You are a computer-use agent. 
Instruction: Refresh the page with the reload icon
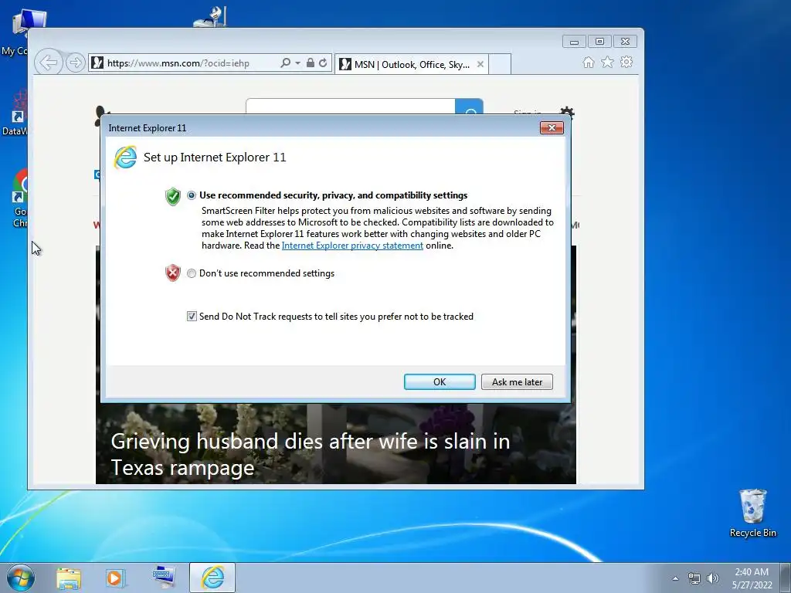pos(323,63)
